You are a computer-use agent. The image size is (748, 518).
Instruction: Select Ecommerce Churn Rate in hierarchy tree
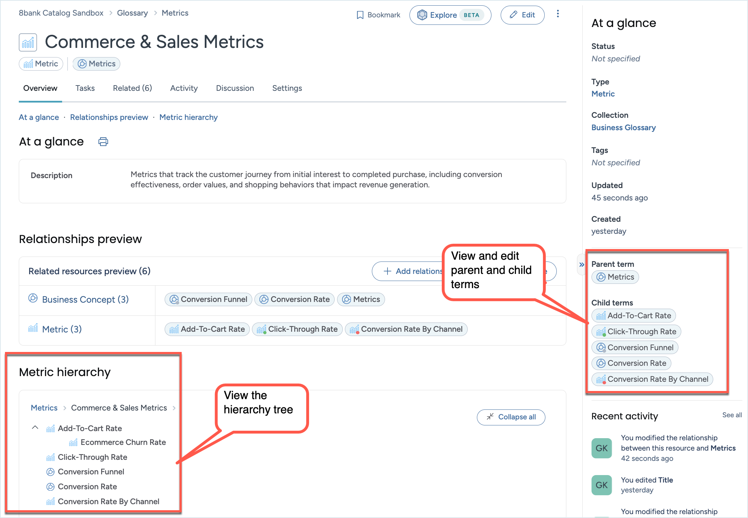123,442
